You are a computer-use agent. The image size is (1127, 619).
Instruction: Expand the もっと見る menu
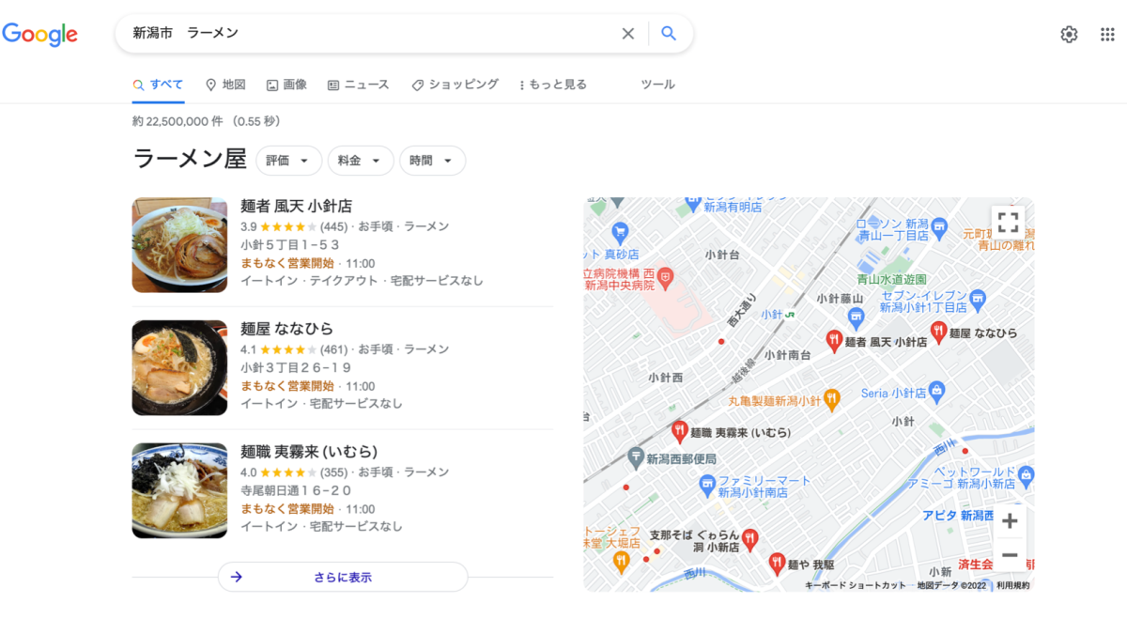point(552,85)
